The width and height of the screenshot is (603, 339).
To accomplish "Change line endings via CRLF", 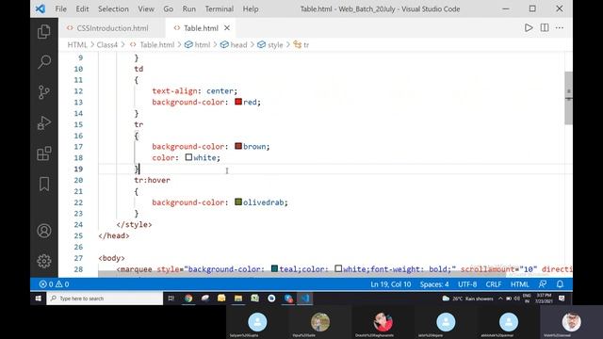I will pos(494,284).
